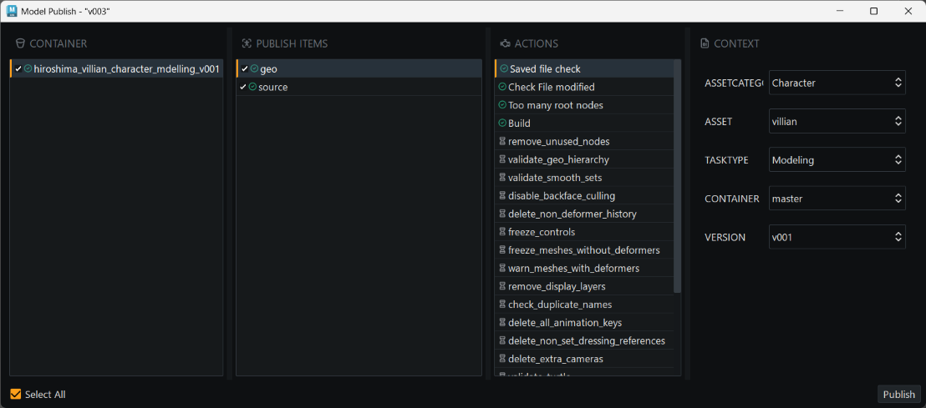This screenshot has height=408, width=926.
Task: Select the 'freeze_meshes_without_deformers' action row
Action: [584, 250]
